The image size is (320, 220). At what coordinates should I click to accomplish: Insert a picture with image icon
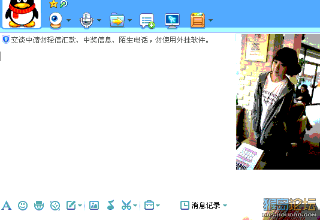click(x=94, y=205)
